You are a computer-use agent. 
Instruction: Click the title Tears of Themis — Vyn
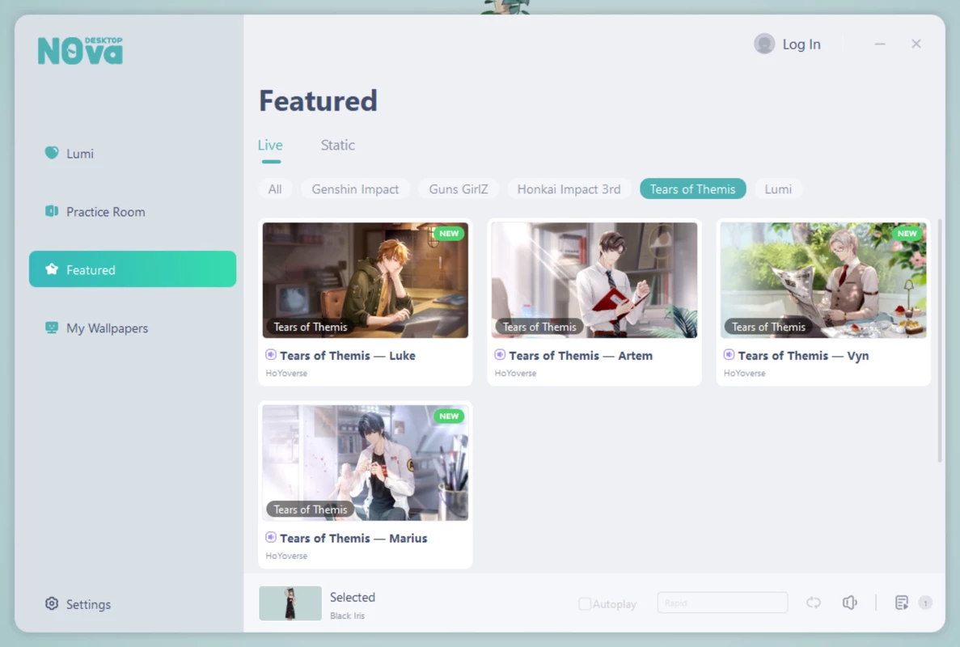(803, 356)
